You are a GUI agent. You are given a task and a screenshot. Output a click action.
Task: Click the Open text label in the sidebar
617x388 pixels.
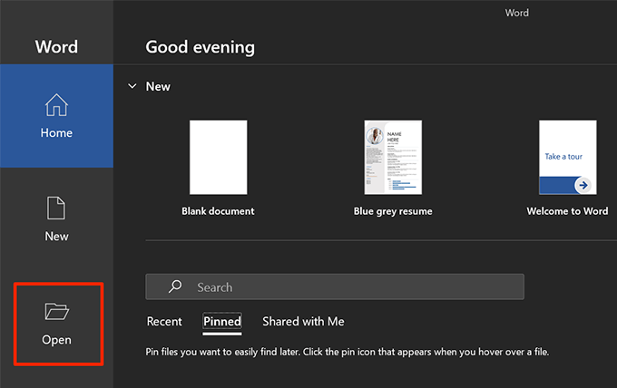56,340
